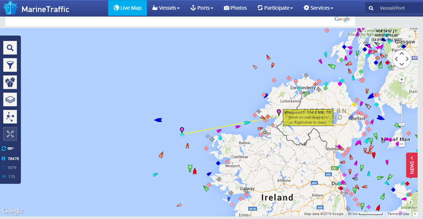The image size is (423, 219).
Task: Click the Dublin city label
Action: [339, 183]
